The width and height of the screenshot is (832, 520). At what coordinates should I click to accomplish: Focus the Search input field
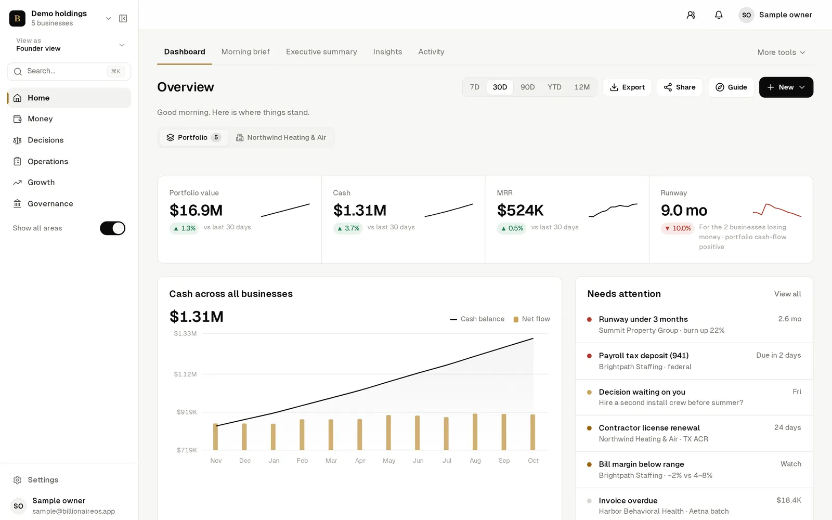click(69, 72)
